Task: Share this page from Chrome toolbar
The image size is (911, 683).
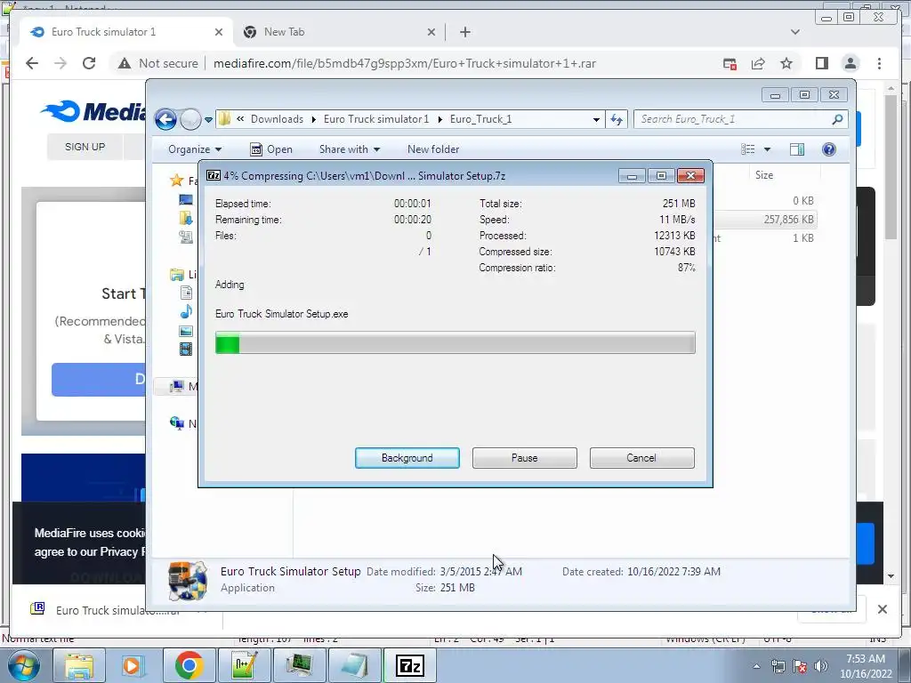Action: 758,63
